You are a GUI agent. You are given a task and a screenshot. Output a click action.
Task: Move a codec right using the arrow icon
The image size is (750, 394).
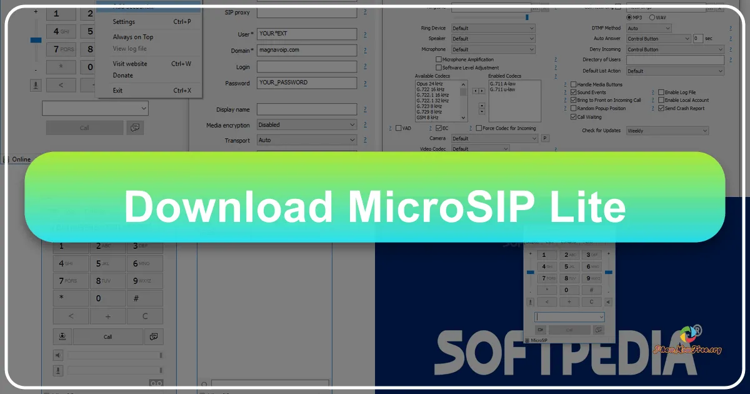coord(481,91)
